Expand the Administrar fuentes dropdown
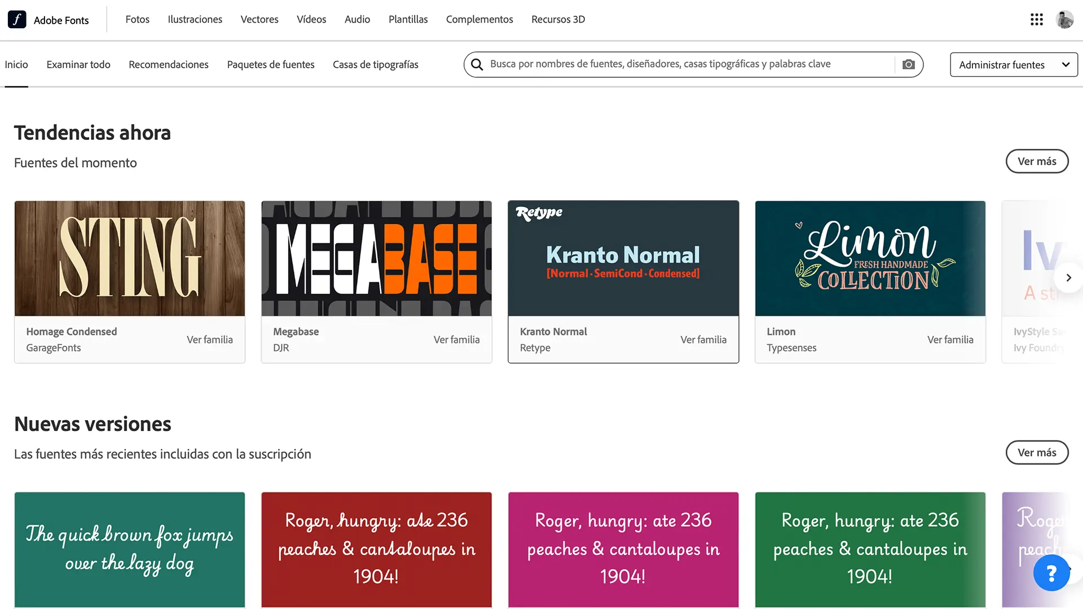This screenshot has height=609, width=1083. point(1014,65)
